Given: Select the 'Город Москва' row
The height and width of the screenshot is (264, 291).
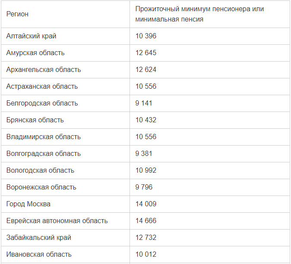Looking at the screenshot, I should click(x=28, y=204).
